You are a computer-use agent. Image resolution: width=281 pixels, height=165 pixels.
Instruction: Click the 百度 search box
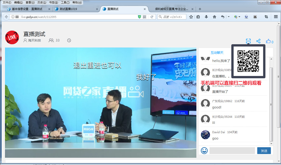(172, 17)
